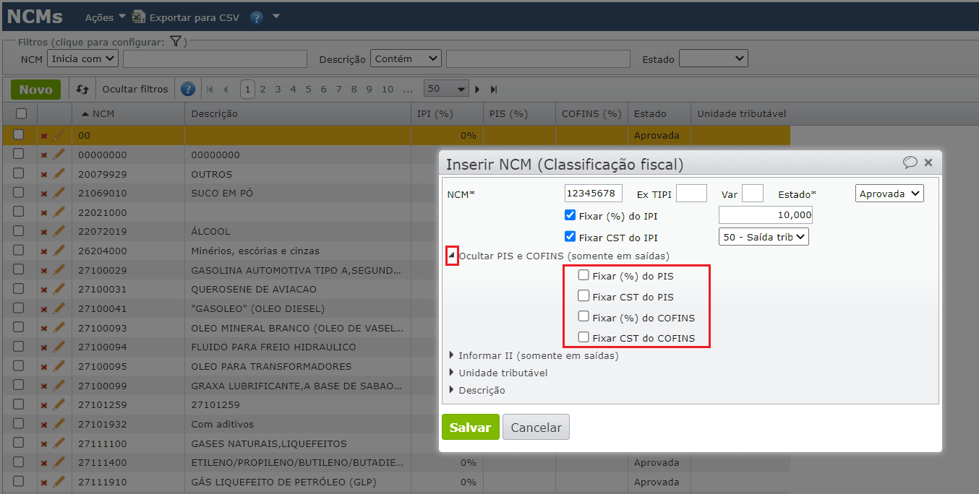Viewport: 979px width, 494px height.
Task: Edit the row 27100031 QUEROSENE DE AVIACAO
Action: coord(59,289)
